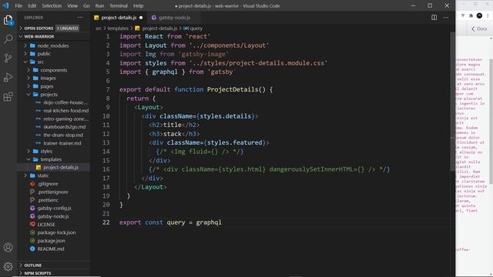Open the View menu
This screenshot has width=493, height=277.
(x=72, y=5)
